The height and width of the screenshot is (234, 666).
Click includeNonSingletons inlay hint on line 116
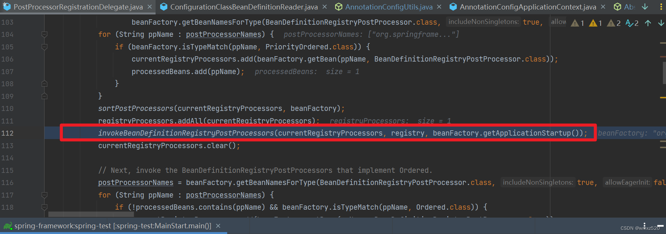click(x=538, y=183)
